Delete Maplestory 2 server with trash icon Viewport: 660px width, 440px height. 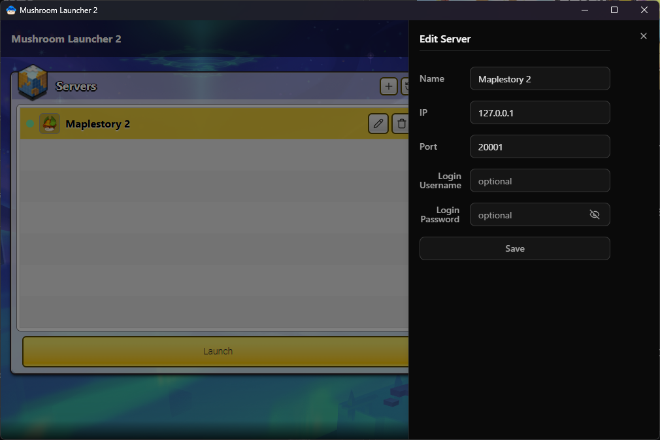(401, 124)
